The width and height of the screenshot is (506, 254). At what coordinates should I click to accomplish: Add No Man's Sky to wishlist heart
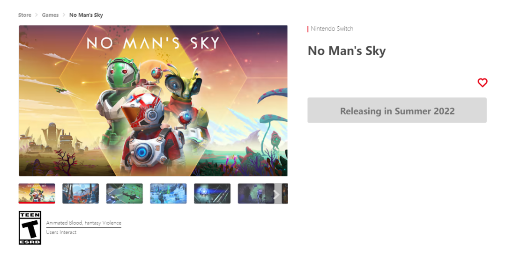click(483, 83)
